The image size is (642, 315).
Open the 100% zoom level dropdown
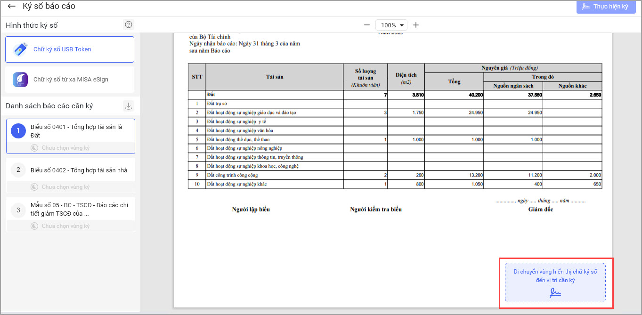click(x=391, y=25)
